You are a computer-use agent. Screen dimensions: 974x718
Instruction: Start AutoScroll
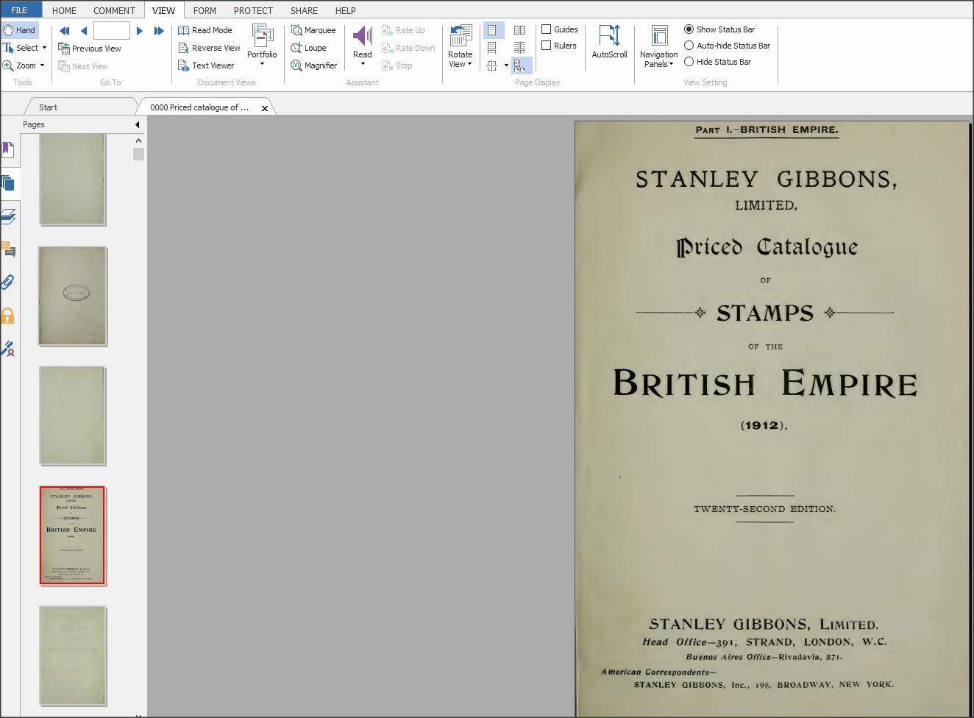pos(609,42)
